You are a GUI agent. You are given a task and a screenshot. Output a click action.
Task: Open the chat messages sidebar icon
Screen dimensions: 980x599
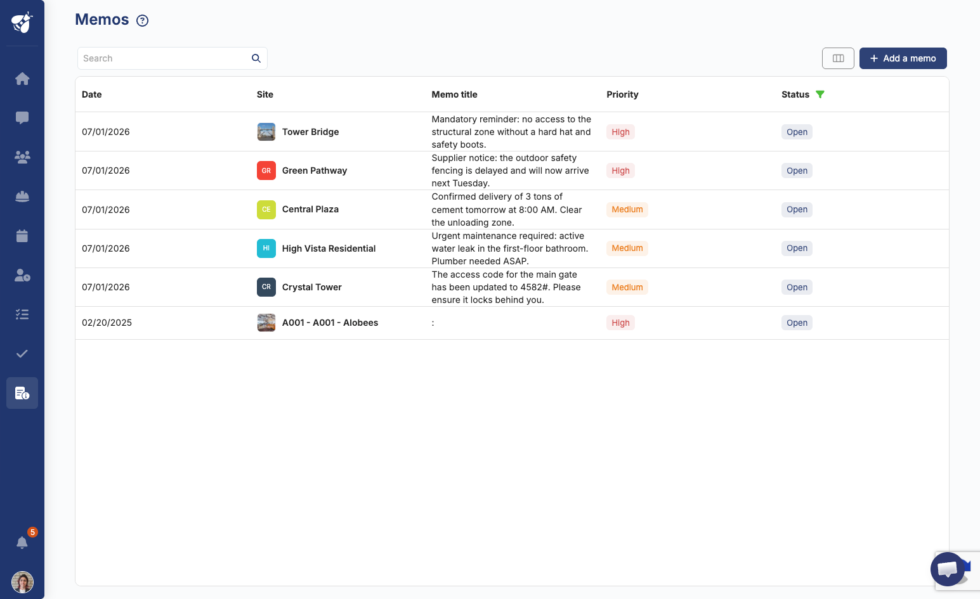[22, 118]
